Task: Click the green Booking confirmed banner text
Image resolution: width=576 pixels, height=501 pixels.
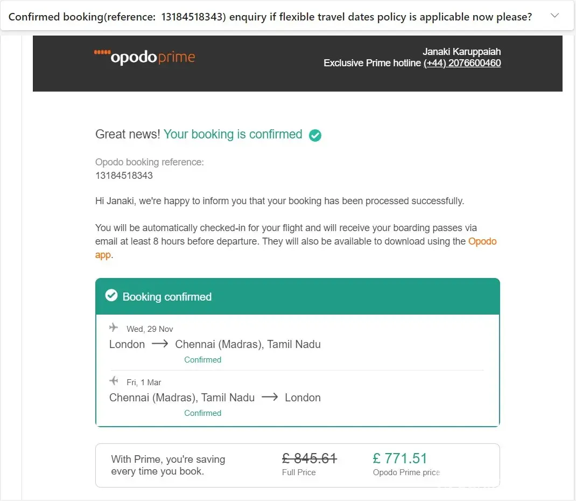Action: tap(167, 297)
